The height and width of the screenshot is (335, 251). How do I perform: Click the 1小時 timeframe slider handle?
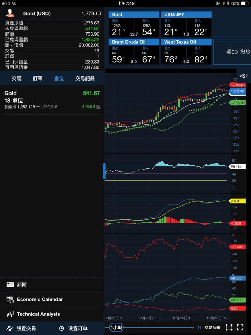click(116, 327)
